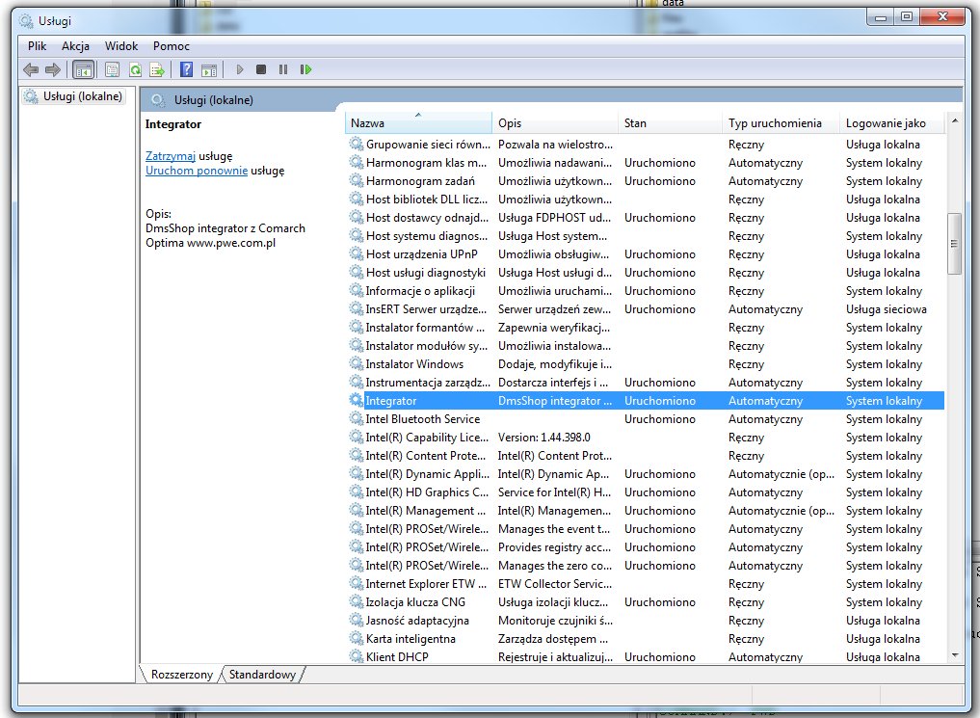Open the Help toolbar icon

(186, 69)
